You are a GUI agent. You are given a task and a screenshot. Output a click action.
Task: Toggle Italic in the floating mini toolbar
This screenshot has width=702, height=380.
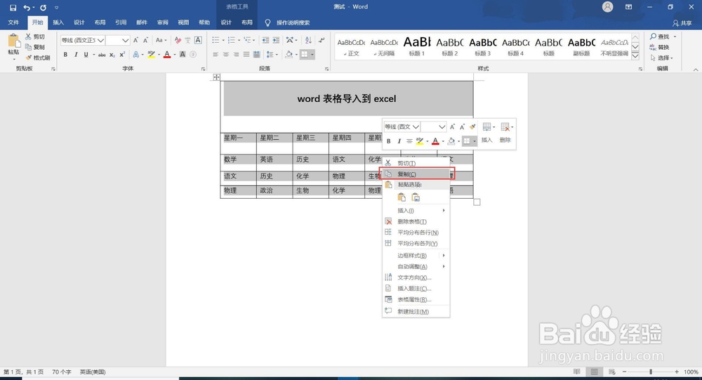[399, 141]
